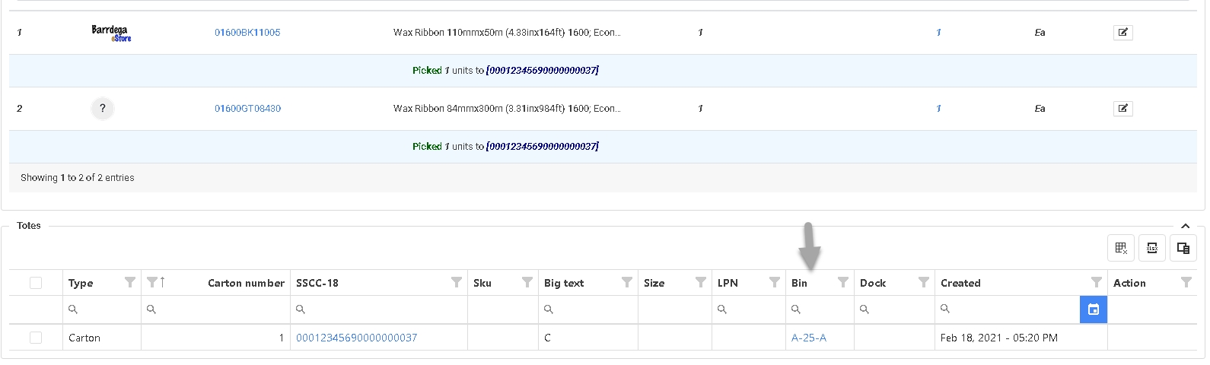The image size is (1210, 365).
Task: Click the unknown image question mark icon
Action: point(103,109)
